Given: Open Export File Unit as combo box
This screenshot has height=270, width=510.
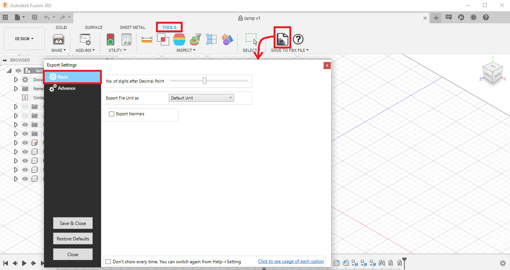Looking at the screenshot, I should click(x=201, y=98).
